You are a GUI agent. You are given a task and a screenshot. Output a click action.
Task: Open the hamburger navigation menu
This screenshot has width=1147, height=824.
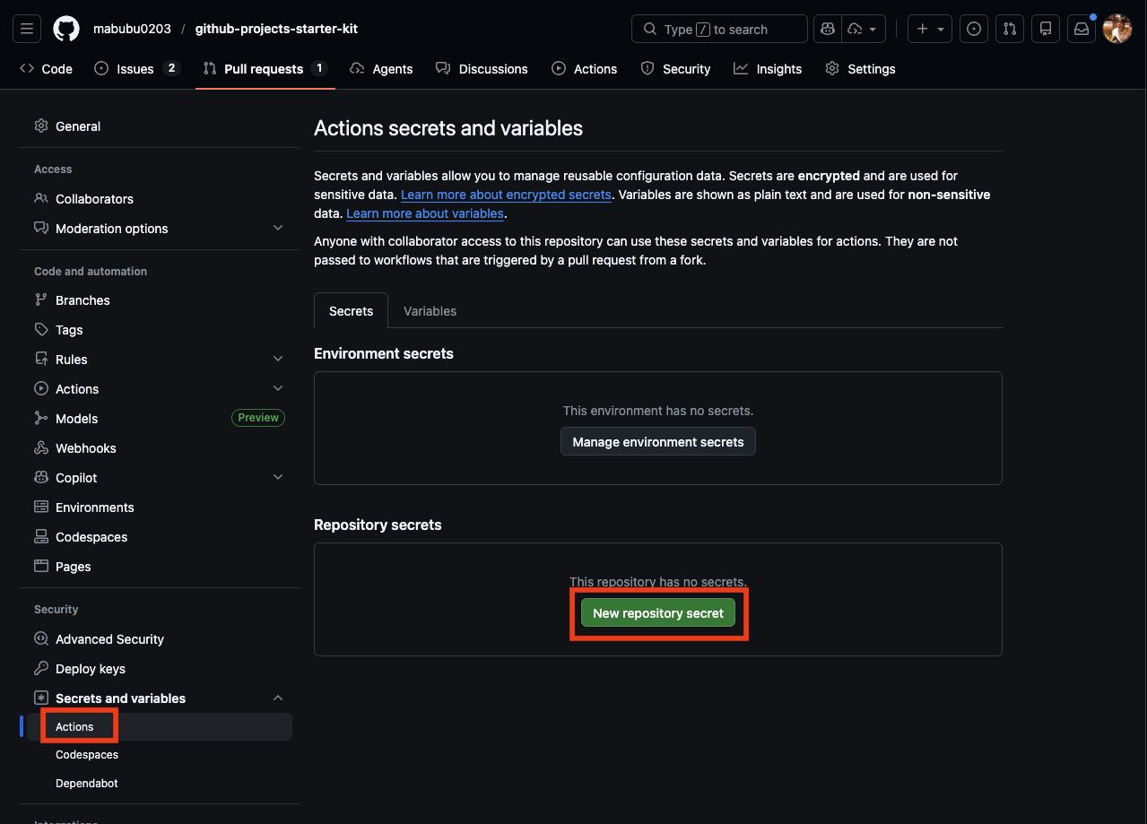point(27,29)
